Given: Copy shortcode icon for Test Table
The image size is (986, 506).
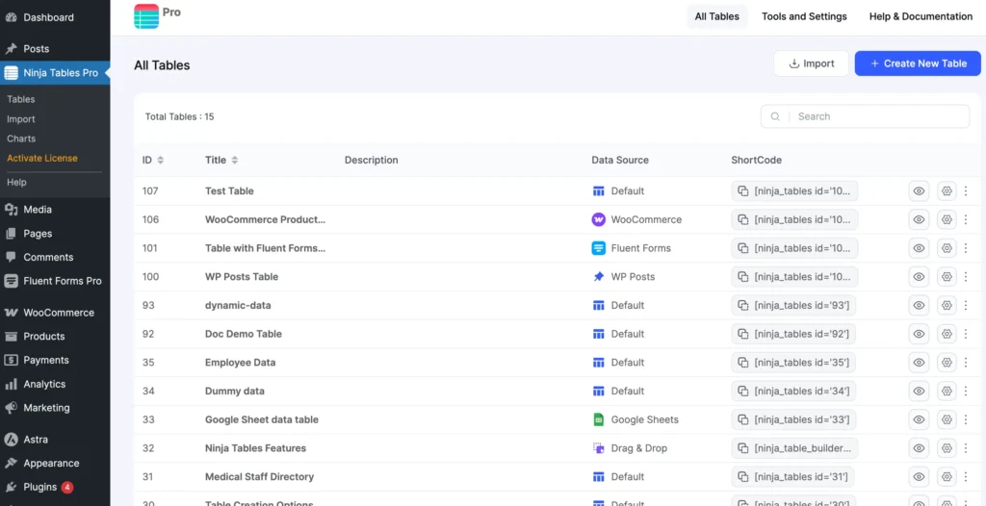Looking at the screenshot, I should tap(742, 191).
